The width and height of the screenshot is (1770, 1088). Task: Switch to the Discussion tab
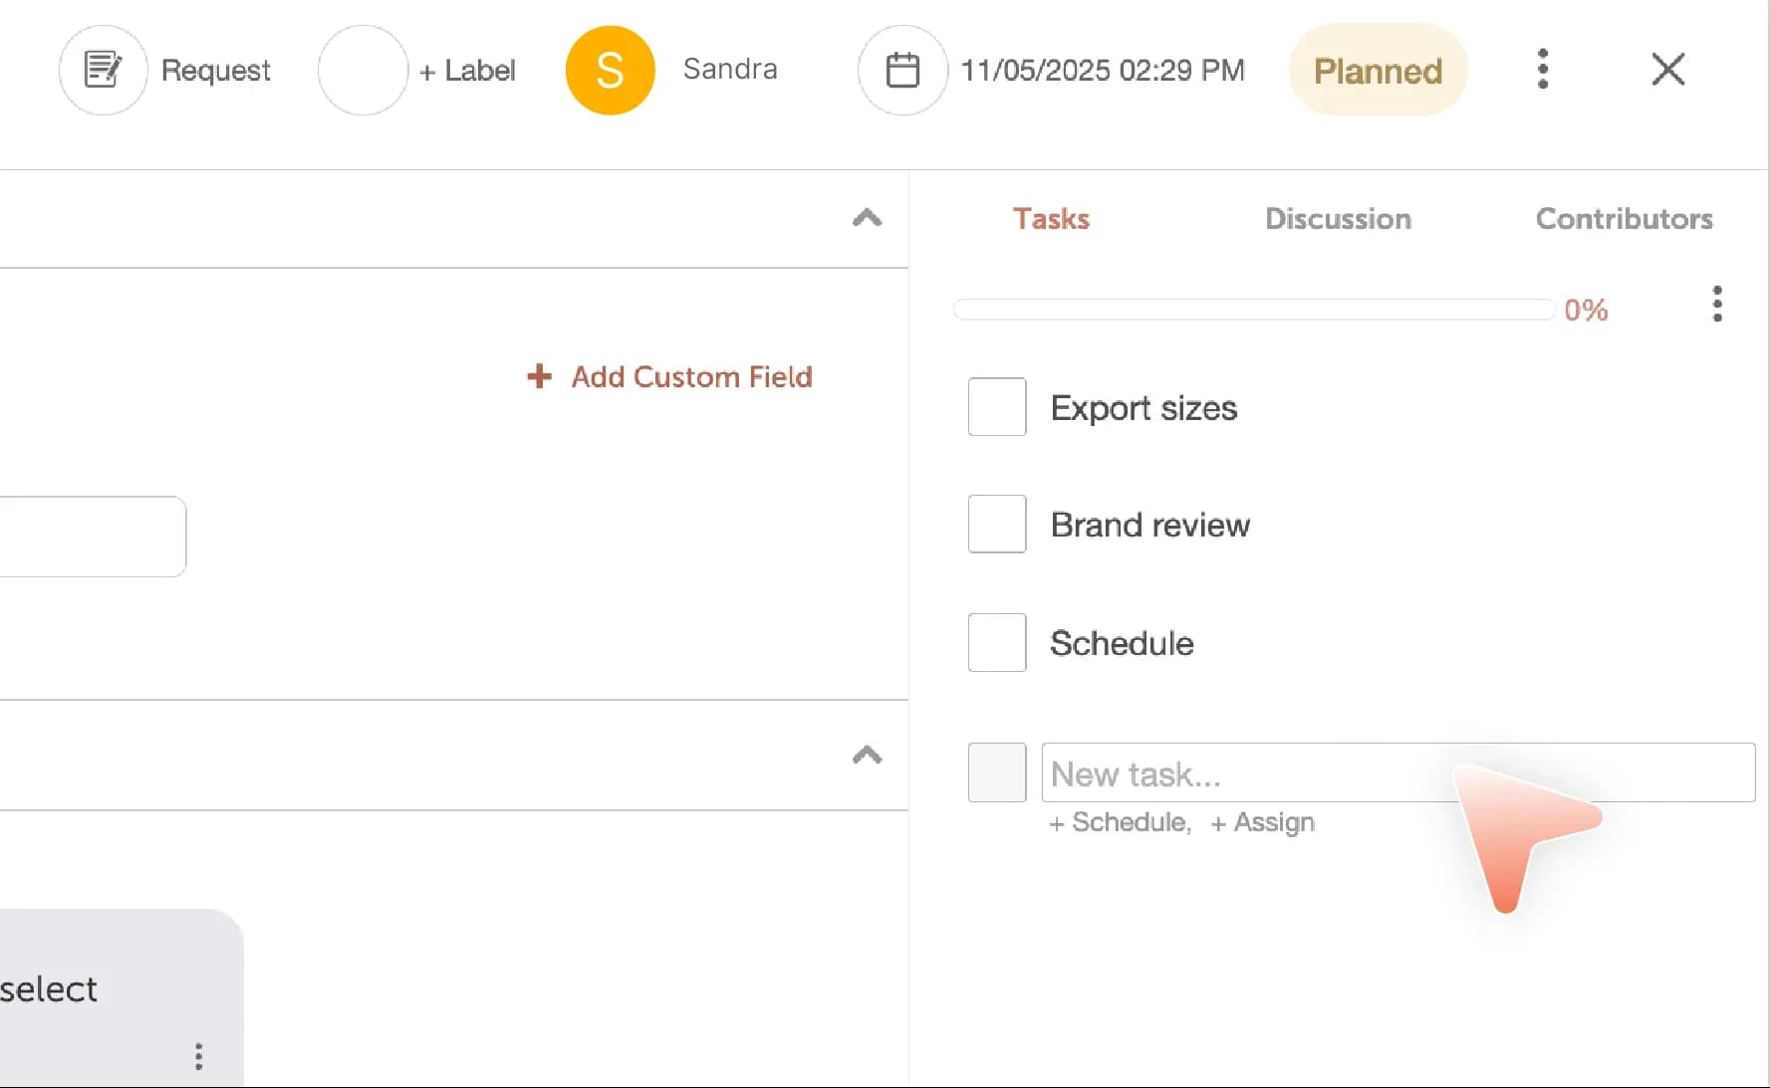pyautogui.click(x=1338, y=218)
